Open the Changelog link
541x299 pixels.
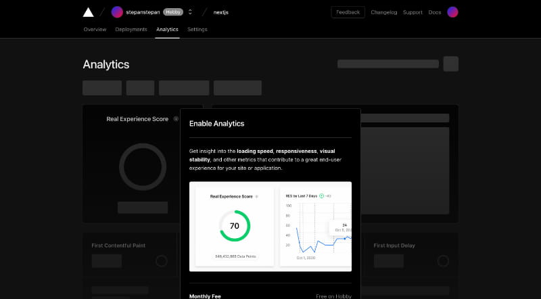[x=383, y=12]
